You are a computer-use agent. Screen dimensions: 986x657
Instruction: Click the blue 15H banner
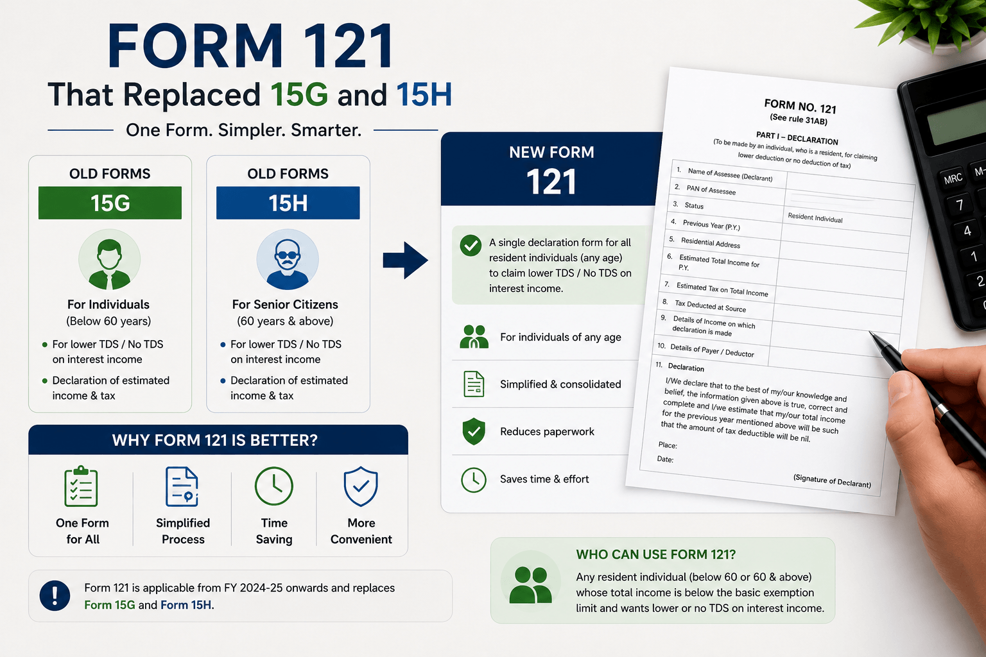(288, 203)
